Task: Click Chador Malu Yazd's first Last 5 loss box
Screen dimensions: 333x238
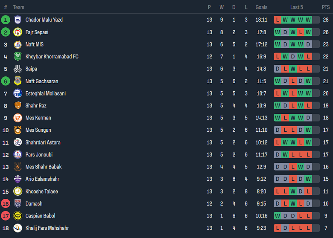Action: (x=277, y=20)
